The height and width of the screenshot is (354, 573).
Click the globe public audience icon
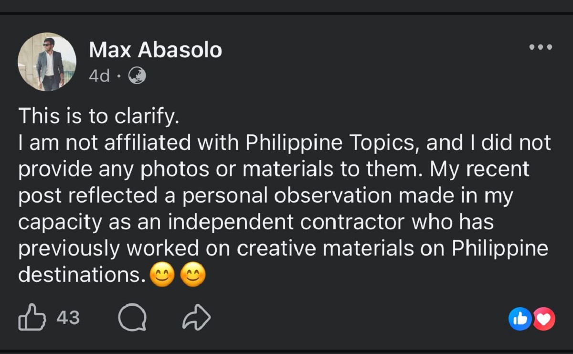tap(137, 75)
